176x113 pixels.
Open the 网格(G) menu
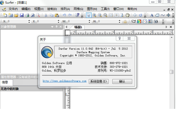pos(78,9)
